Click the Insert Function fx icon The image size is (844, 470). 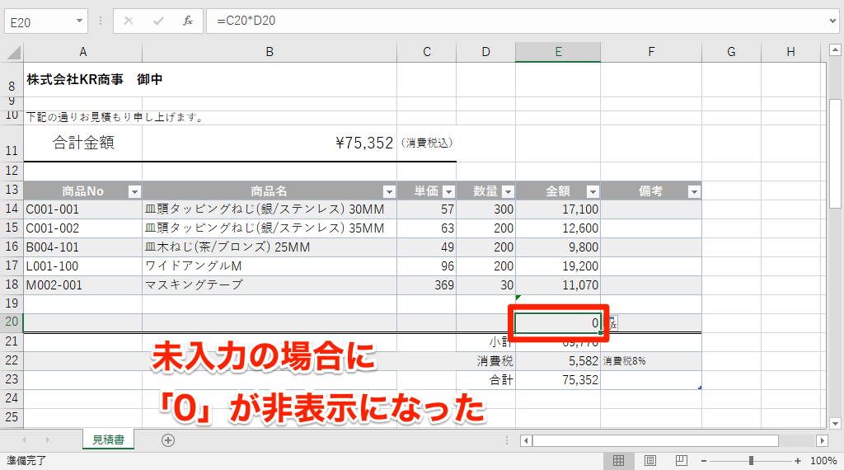coord(187,21)
